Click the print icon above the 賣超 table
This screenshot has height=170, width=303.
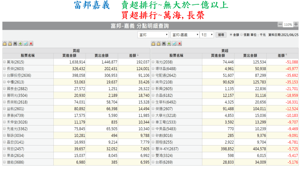164,44
